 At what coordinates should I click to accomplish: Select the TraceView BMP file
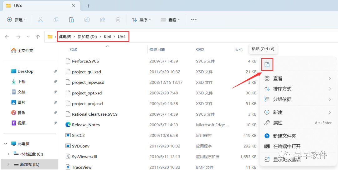pyautogui.click(x=82, y=167)
